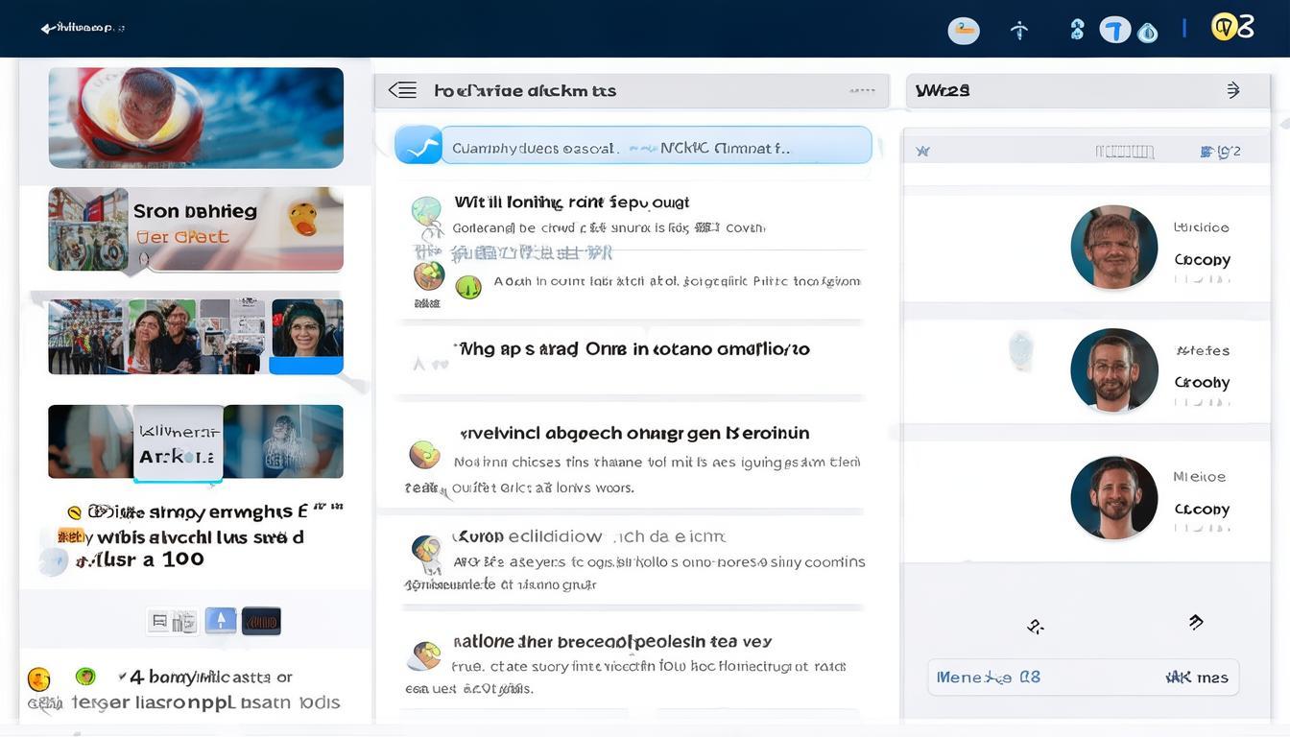Toggle the check mark beside '4 bomy' text

pyautogui.click(x=122, y=676)
